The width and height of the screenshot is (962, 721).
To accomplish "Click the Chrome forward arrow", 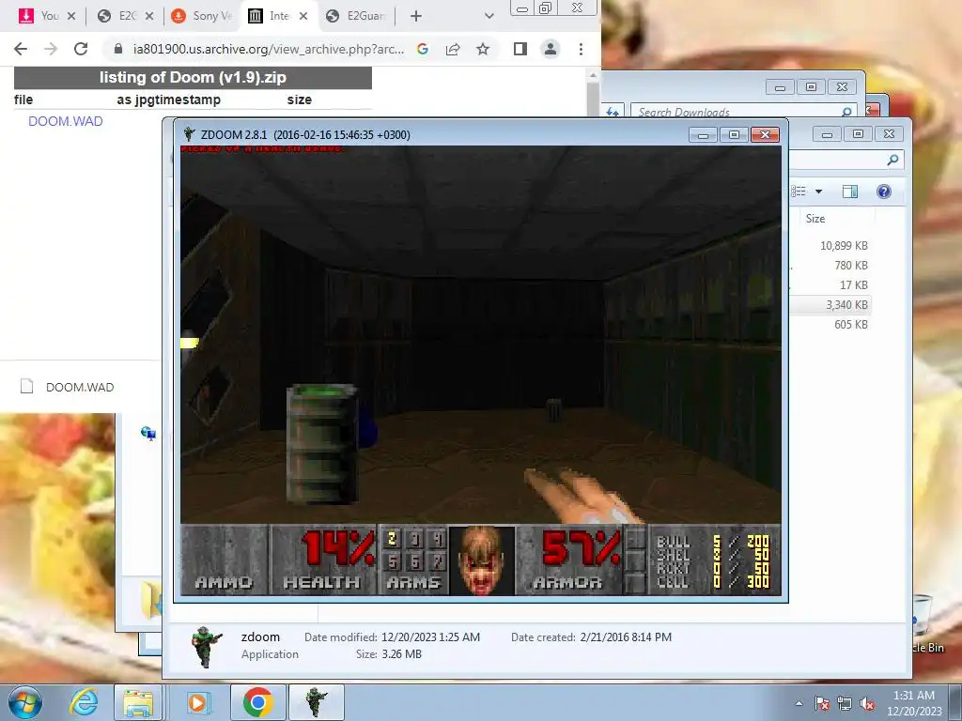I will 51,49.
